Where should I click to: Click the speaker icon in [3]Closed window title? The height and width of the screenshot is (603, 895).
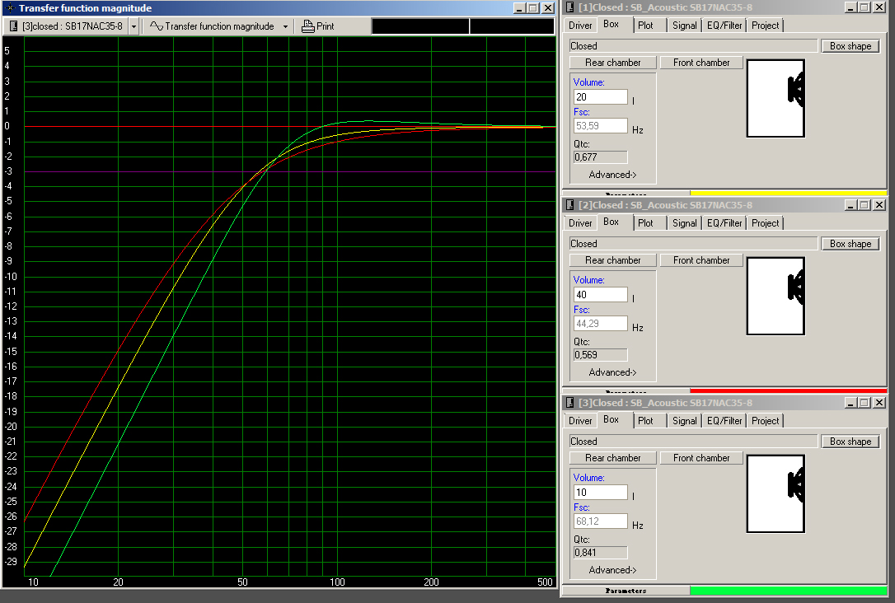click(x=569, y=403)
